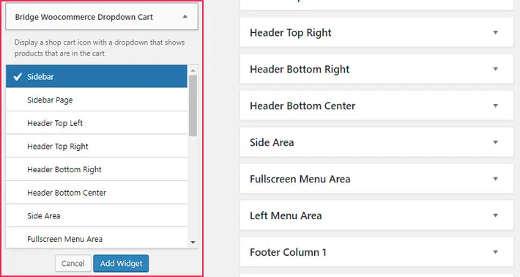Open the Side Area panel arrow
The image size is (520, 277).
coord(495,142)
